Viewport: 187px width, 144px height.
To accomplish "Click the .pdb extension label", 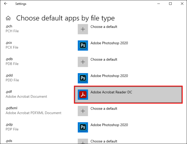I will [x=9, y=59].
